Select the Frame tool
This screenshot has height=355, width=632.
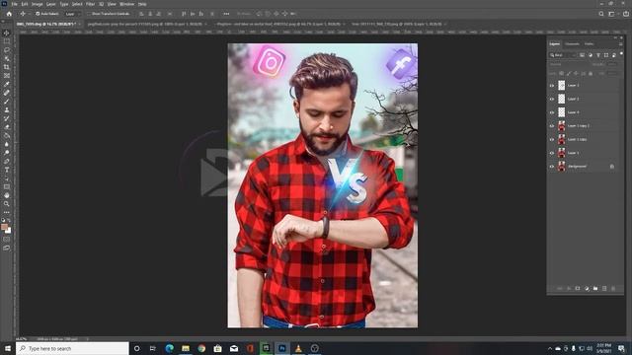tap(7, 75)
